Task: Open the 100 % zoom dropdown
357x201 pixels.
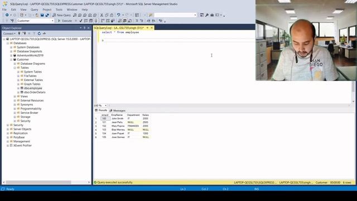Action: tap(105, 106)
